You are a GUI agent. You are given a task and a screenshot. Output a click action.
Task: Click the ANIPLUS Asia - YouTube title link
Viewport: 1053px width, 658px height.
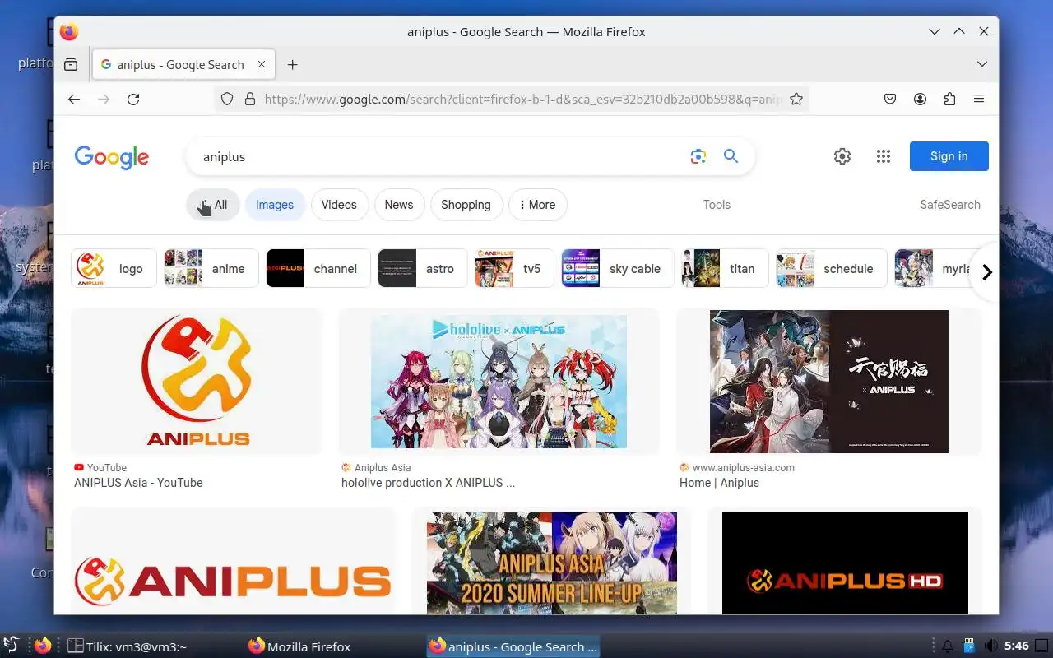[x=138, y=483]
